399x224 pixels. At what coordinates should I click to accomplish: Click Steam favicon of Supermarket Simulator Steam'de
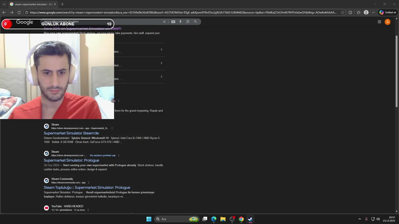tap(46, 126)
